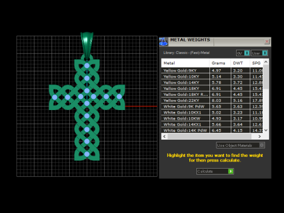Select the Yellow Gold:10KY row

coord(212,76)
